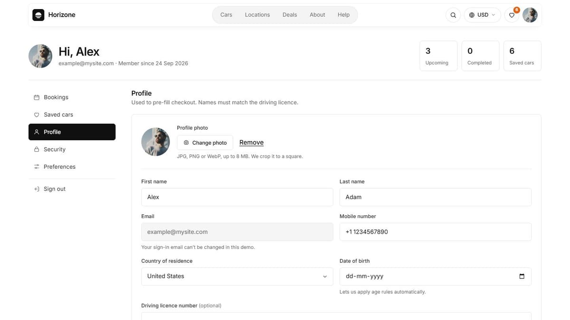
Task: Click the Horizone brand name
Action: click(62, 15)
